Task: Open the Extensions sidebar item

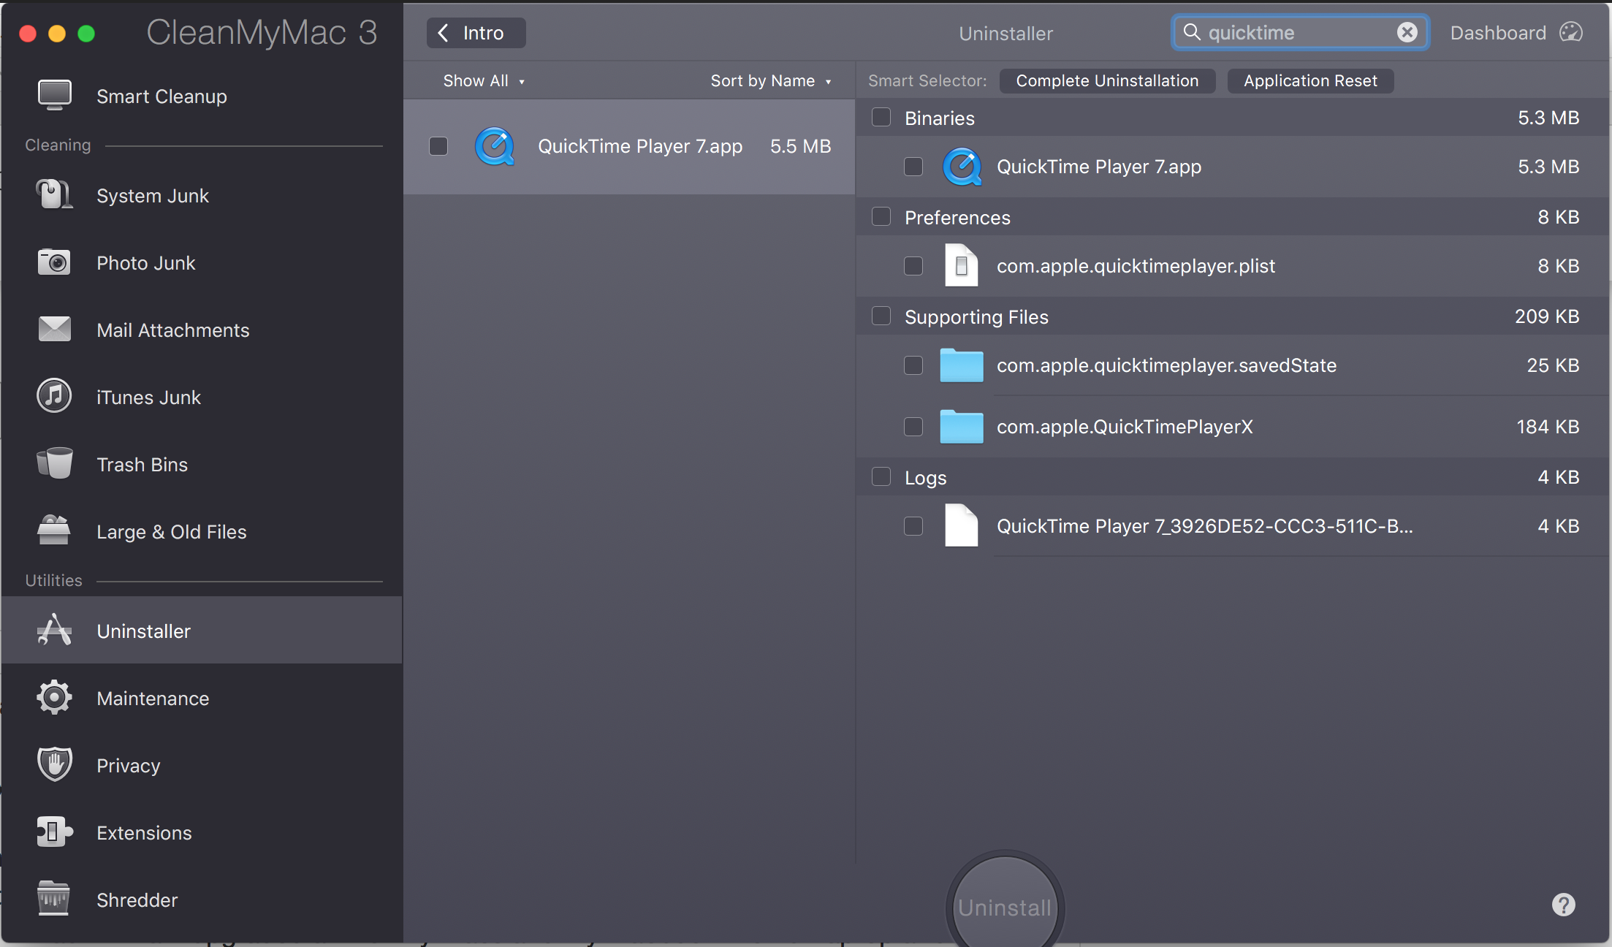Action: 144,833
